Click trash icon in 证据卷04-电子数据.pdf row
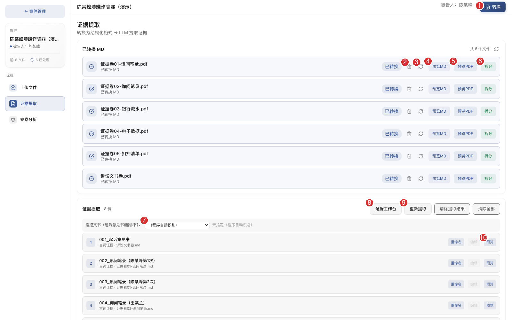This screenshot has width=512, height=320. click(409, 134)
